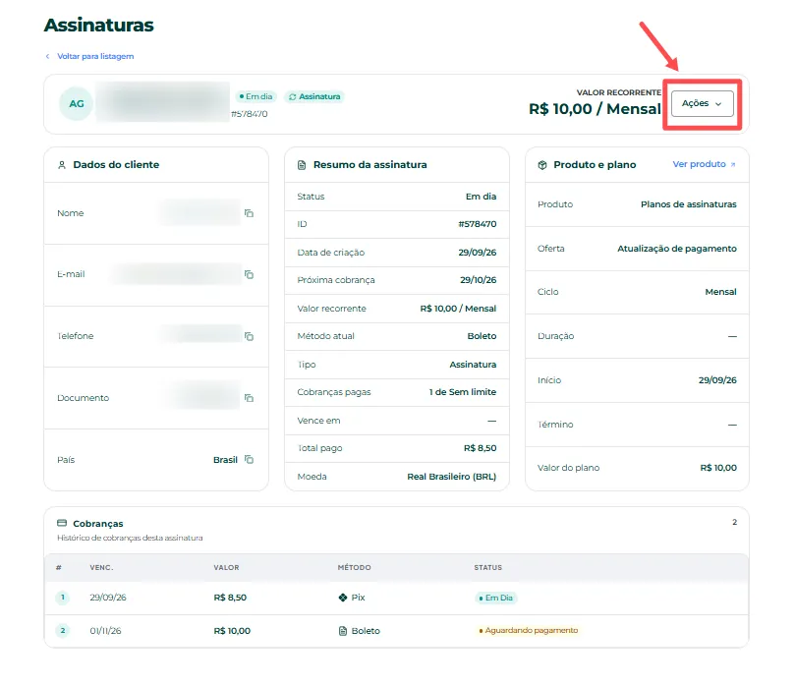Click the Aguardando pagamento status

528,630
